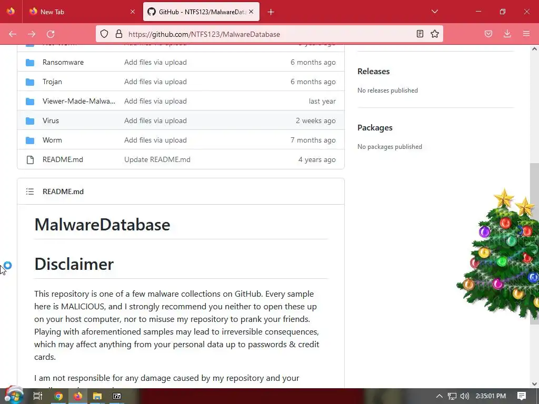This screenshot has height=404, width=539.
Task: Switch to the Firefox window on the taskbar
Action: click(x=78, y=396)
